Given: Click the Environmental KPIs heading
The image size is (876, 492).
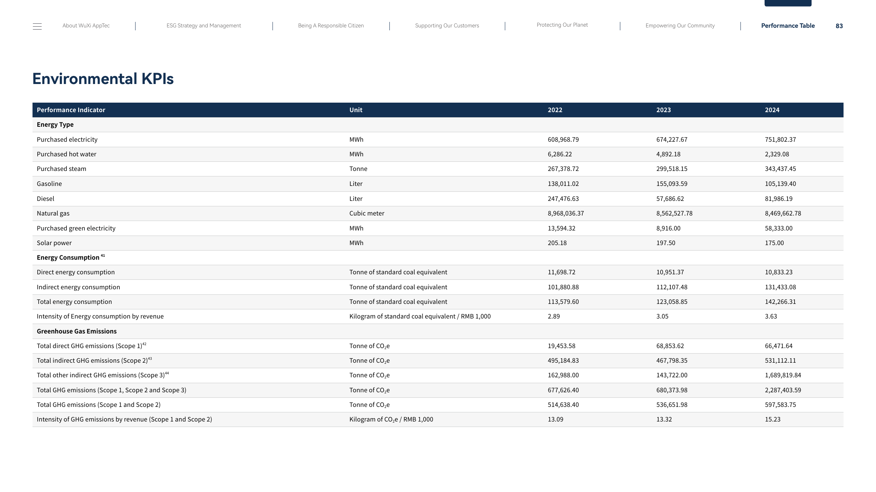Looking at the screenshot, I should [x=103, y=79].
